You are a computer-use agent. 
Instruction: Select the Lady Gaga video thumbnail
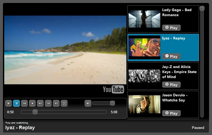point(144,19)
